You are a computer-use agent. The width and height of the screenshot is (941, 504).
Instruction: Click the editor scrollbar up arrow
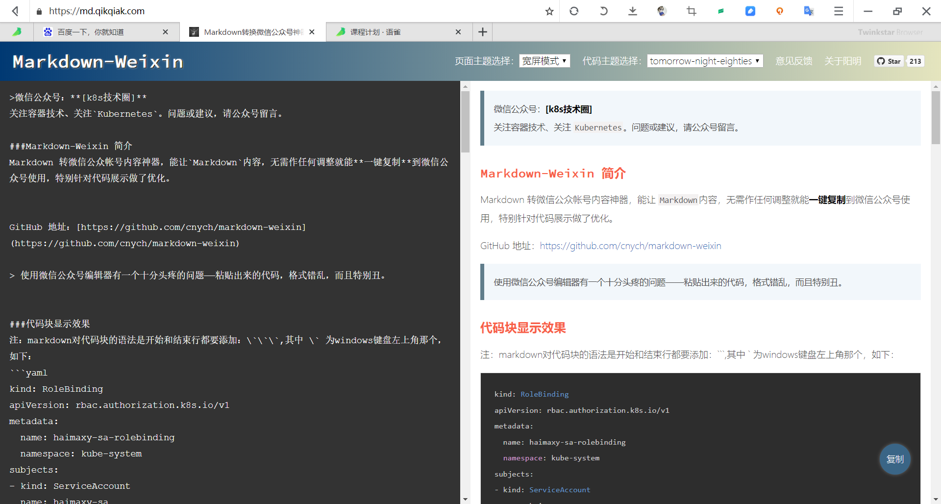pos(465,86)
